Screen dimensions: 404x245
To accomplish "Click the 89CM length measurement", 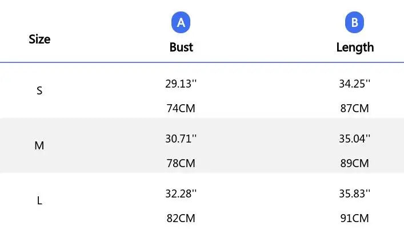I will click(x=354, y=163).
